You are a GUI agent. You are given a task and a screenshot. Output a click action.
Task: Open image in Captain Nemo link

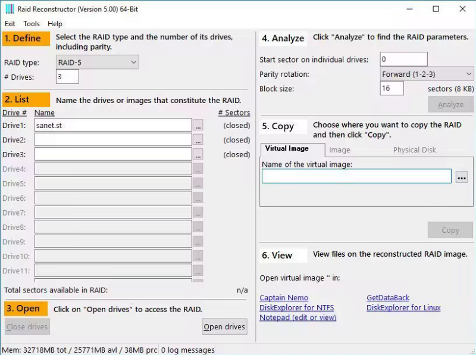284,298
